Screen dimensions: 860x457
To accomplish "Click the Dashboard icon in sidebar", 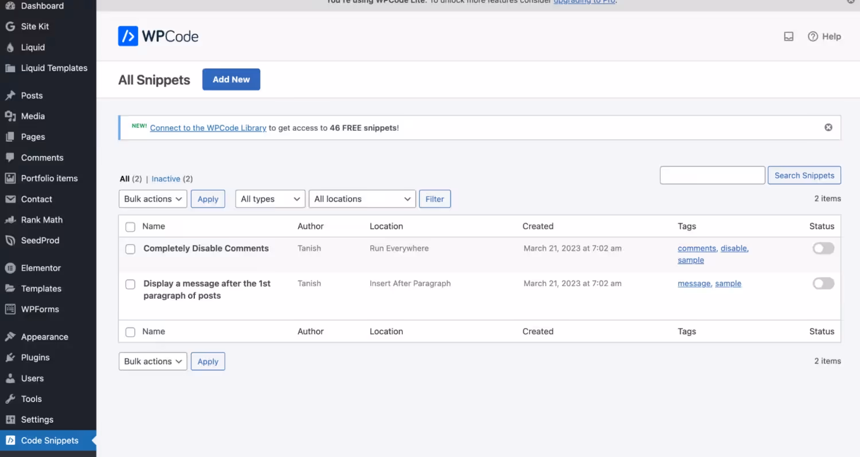I will (x=10, y=6).
